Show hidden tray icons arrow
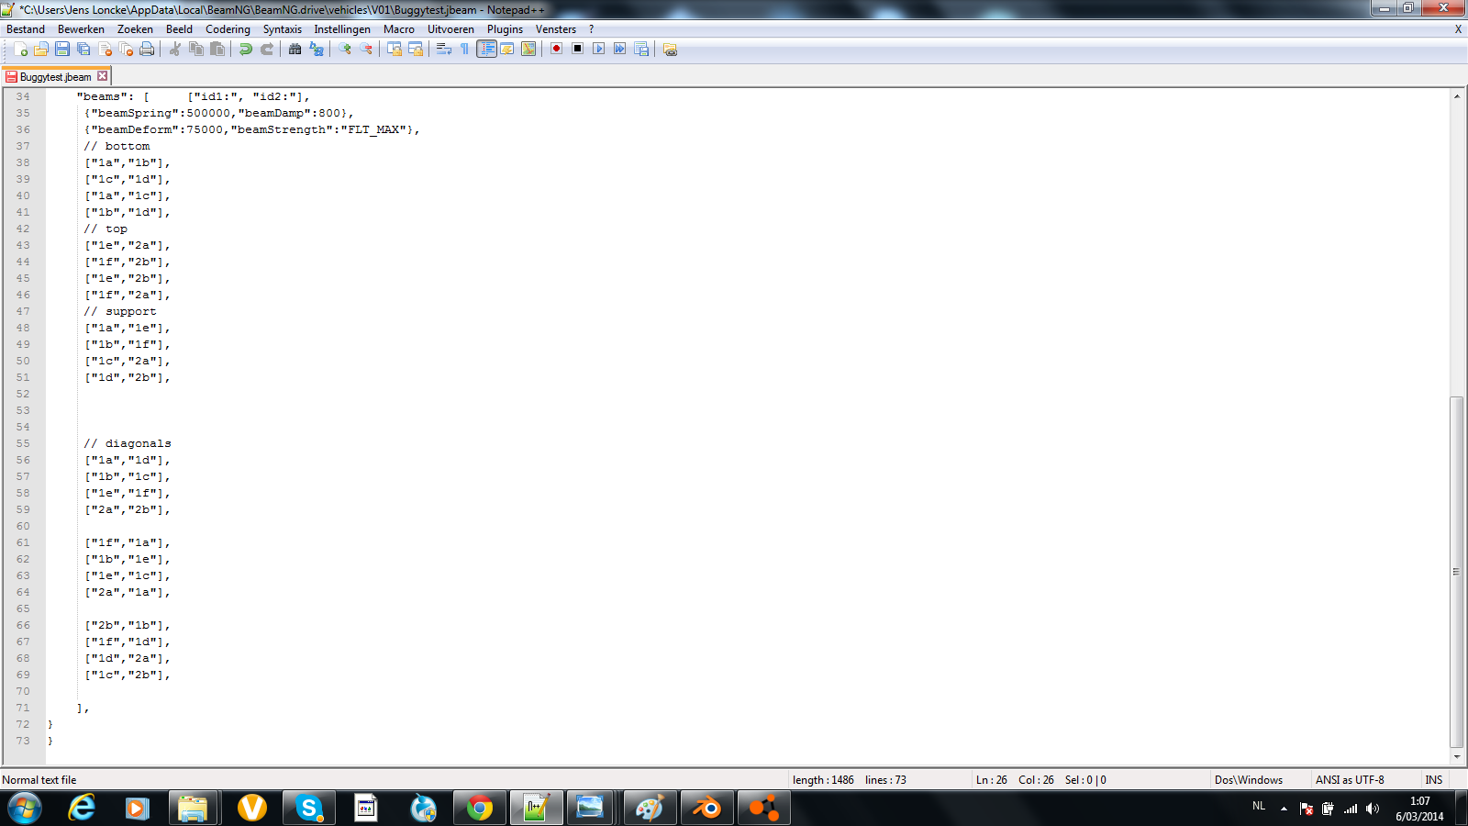1468x826 pixels. [1284, 809]
